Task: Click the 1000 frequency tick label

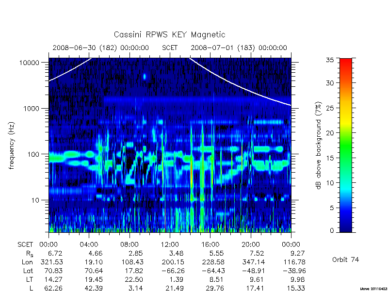Action: (x=32, y=108)
